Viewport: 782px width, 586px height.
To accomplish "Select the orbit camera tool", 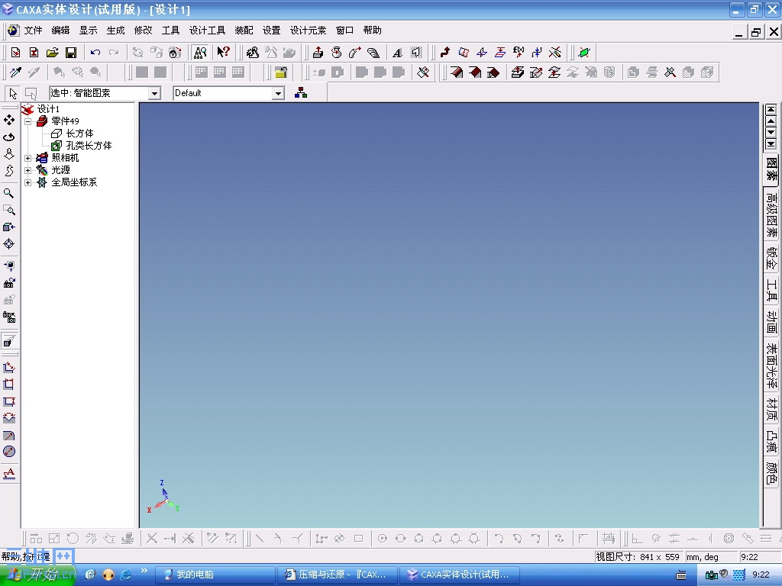I will (x=9, y=137).
